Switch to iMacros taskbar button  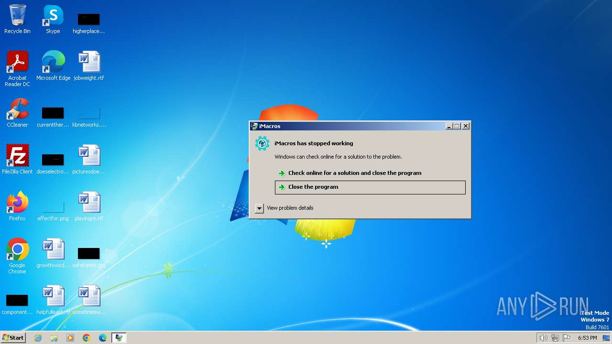(119, 338)
